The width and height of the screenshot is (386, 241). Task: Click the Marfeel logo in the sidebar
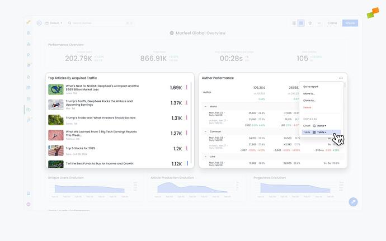pos(29,22)
